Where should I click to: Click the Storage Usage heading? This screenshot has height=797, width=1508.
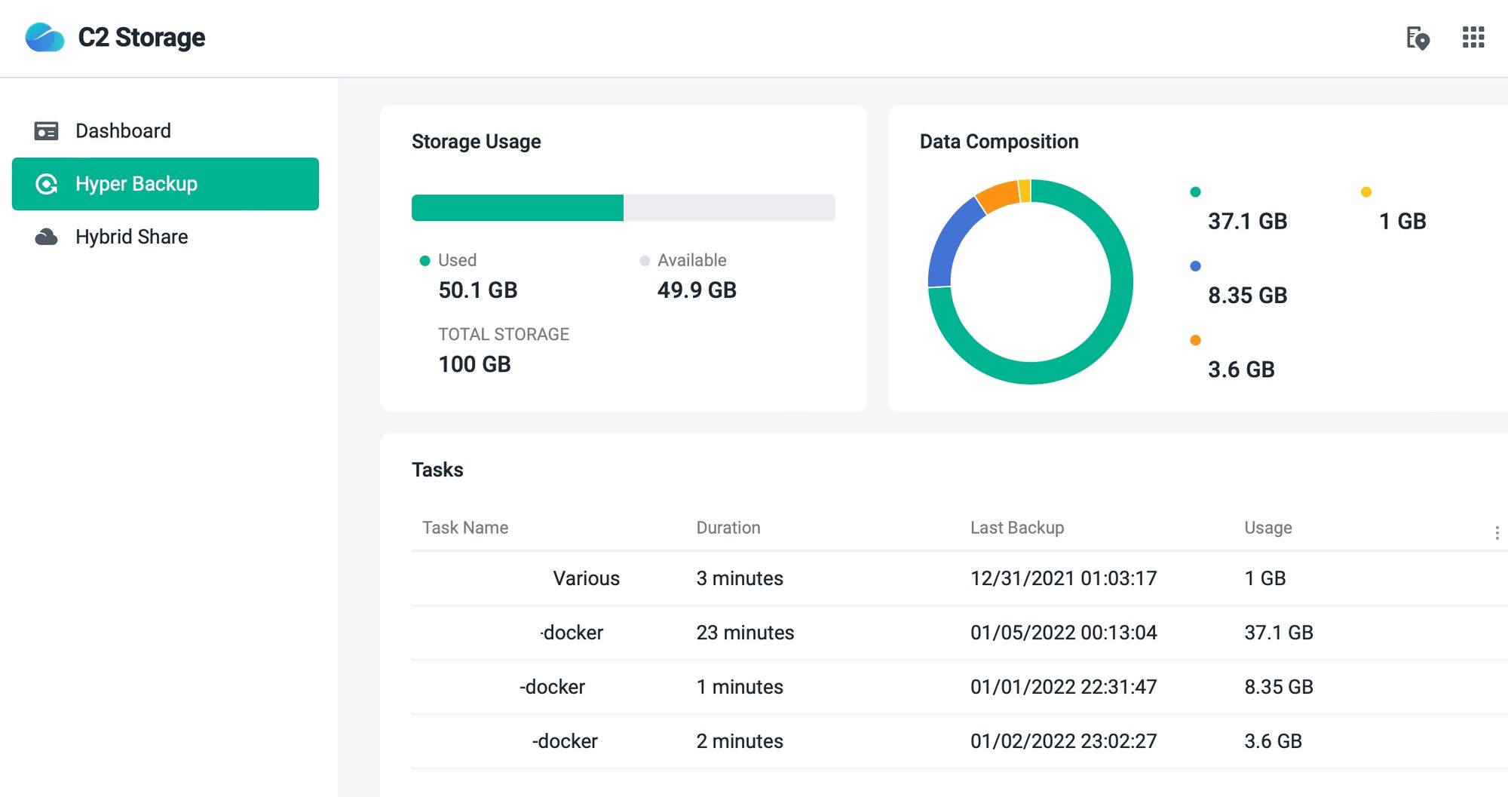477,142
